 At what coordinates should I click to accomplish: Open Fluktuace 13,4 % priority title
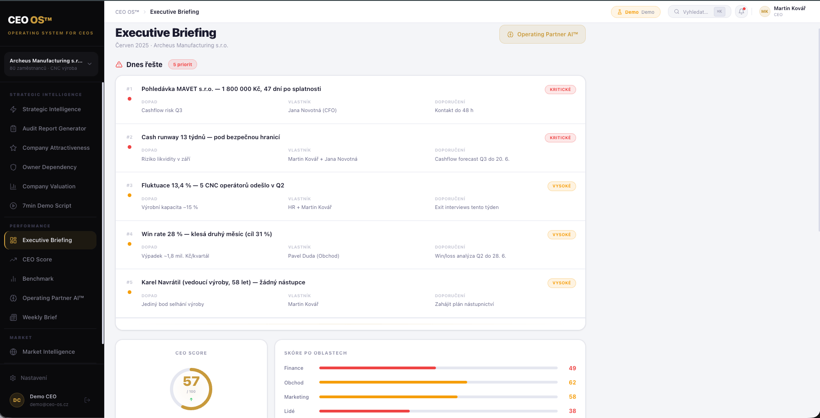tap(213, 186)
